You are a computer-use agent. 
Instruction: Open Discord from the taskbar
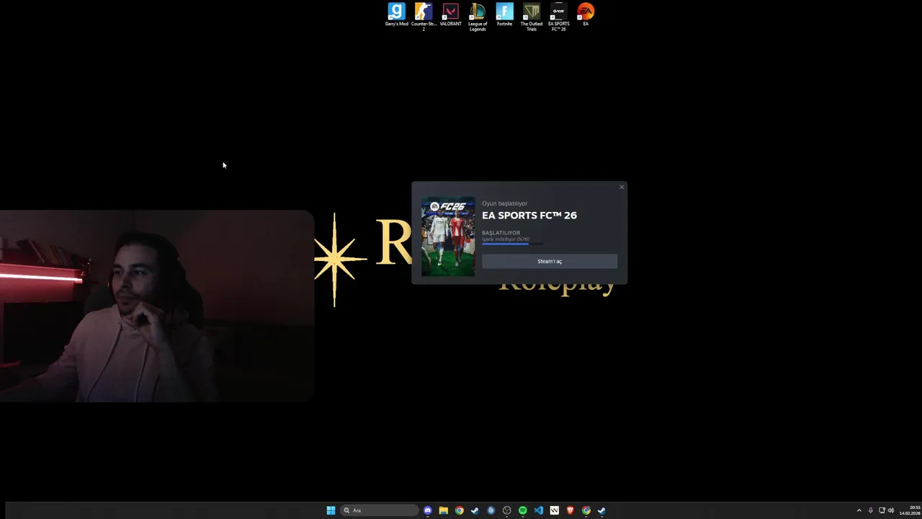(428, 510)
